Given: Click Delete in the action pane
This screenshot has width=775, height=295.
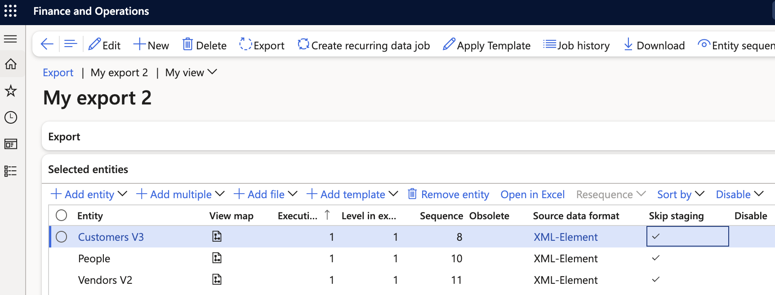Looking at the screenshot, I should [204, 45].
